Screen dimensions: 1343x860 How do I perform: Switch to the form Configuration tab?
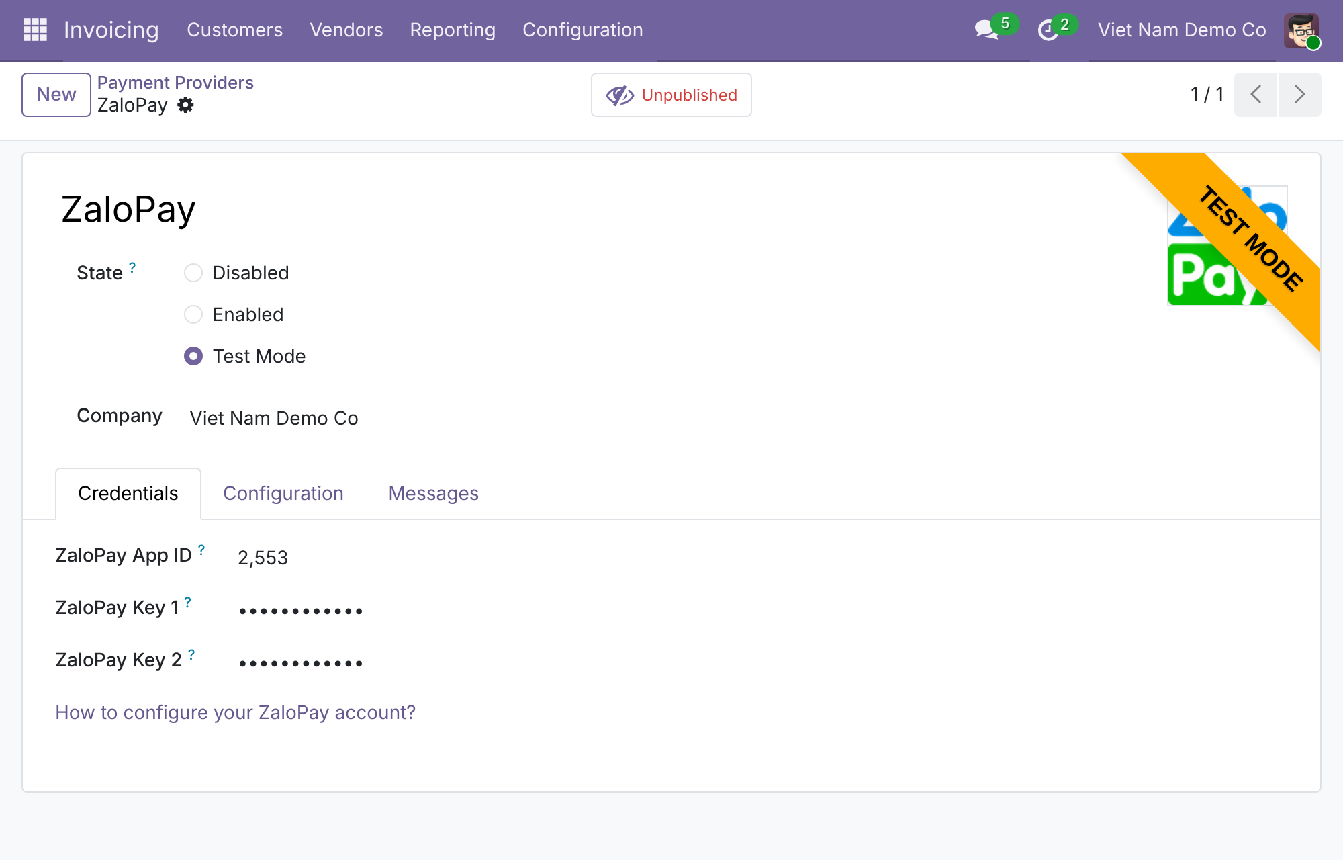coord(283,493)
